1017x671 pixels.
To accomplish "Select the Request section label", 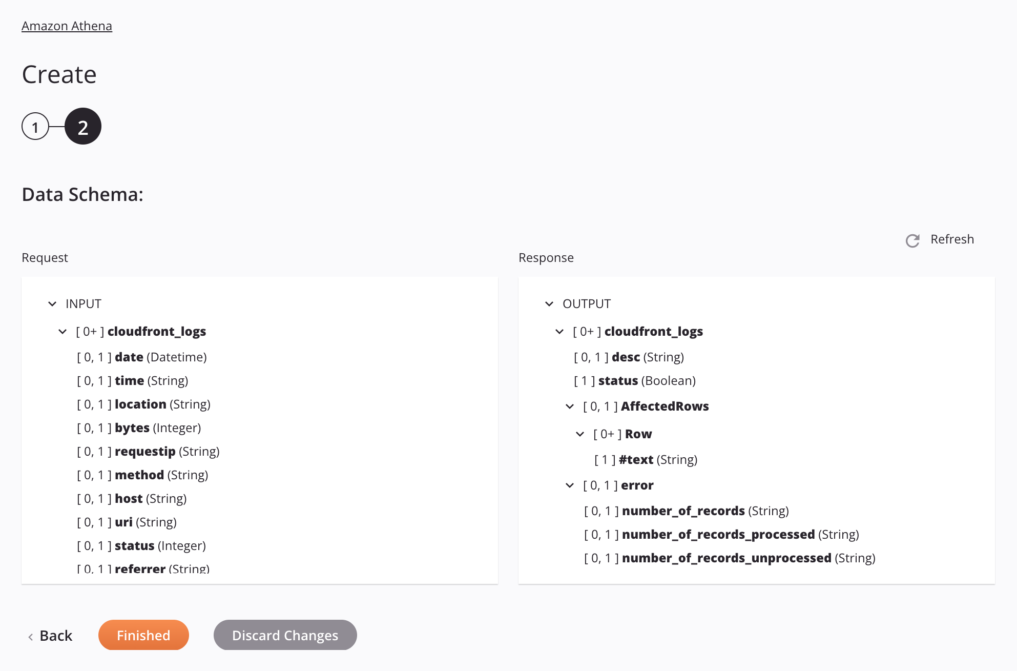I will tap(46, 257).
